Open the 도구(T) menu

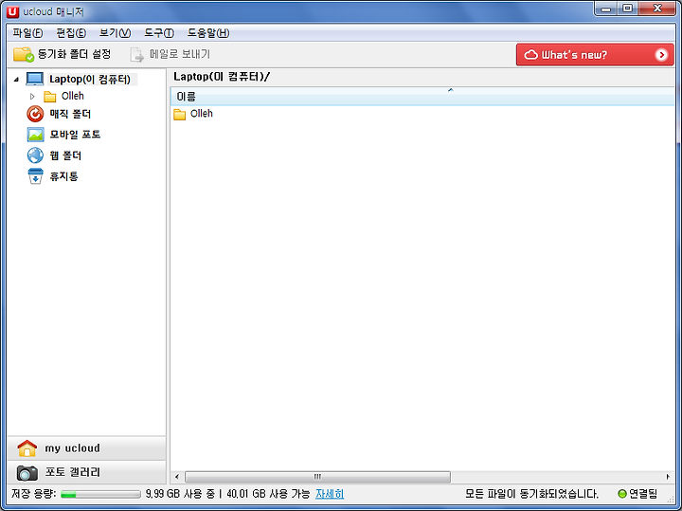click(159, 33)
